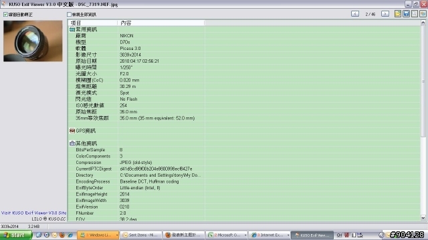428x240 pixels.
Task: Collapse the 常用資訊 section icon
Action: (72, 29)
